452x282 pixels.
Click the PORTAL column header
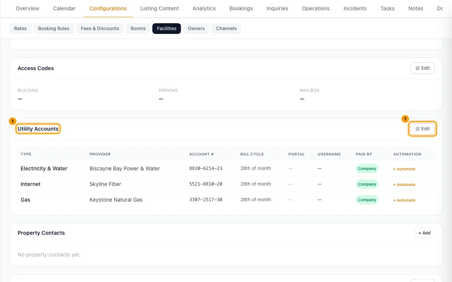296,154
